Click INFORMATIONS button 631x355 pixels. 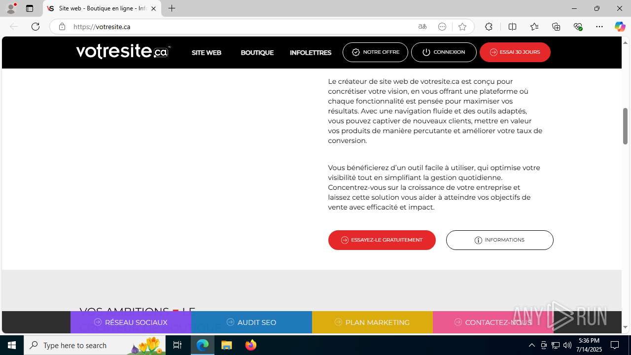(x=500, y=240)
